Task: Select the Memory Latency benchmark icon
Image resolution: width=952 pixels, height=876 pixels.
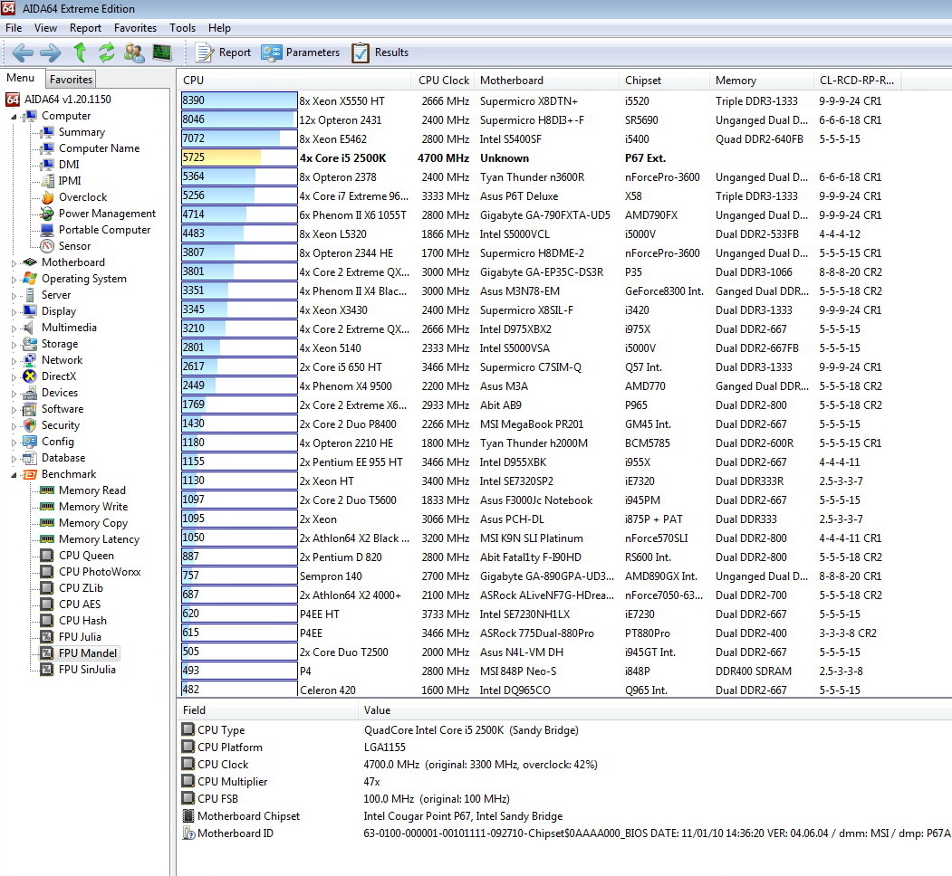Action: point(47,539)
